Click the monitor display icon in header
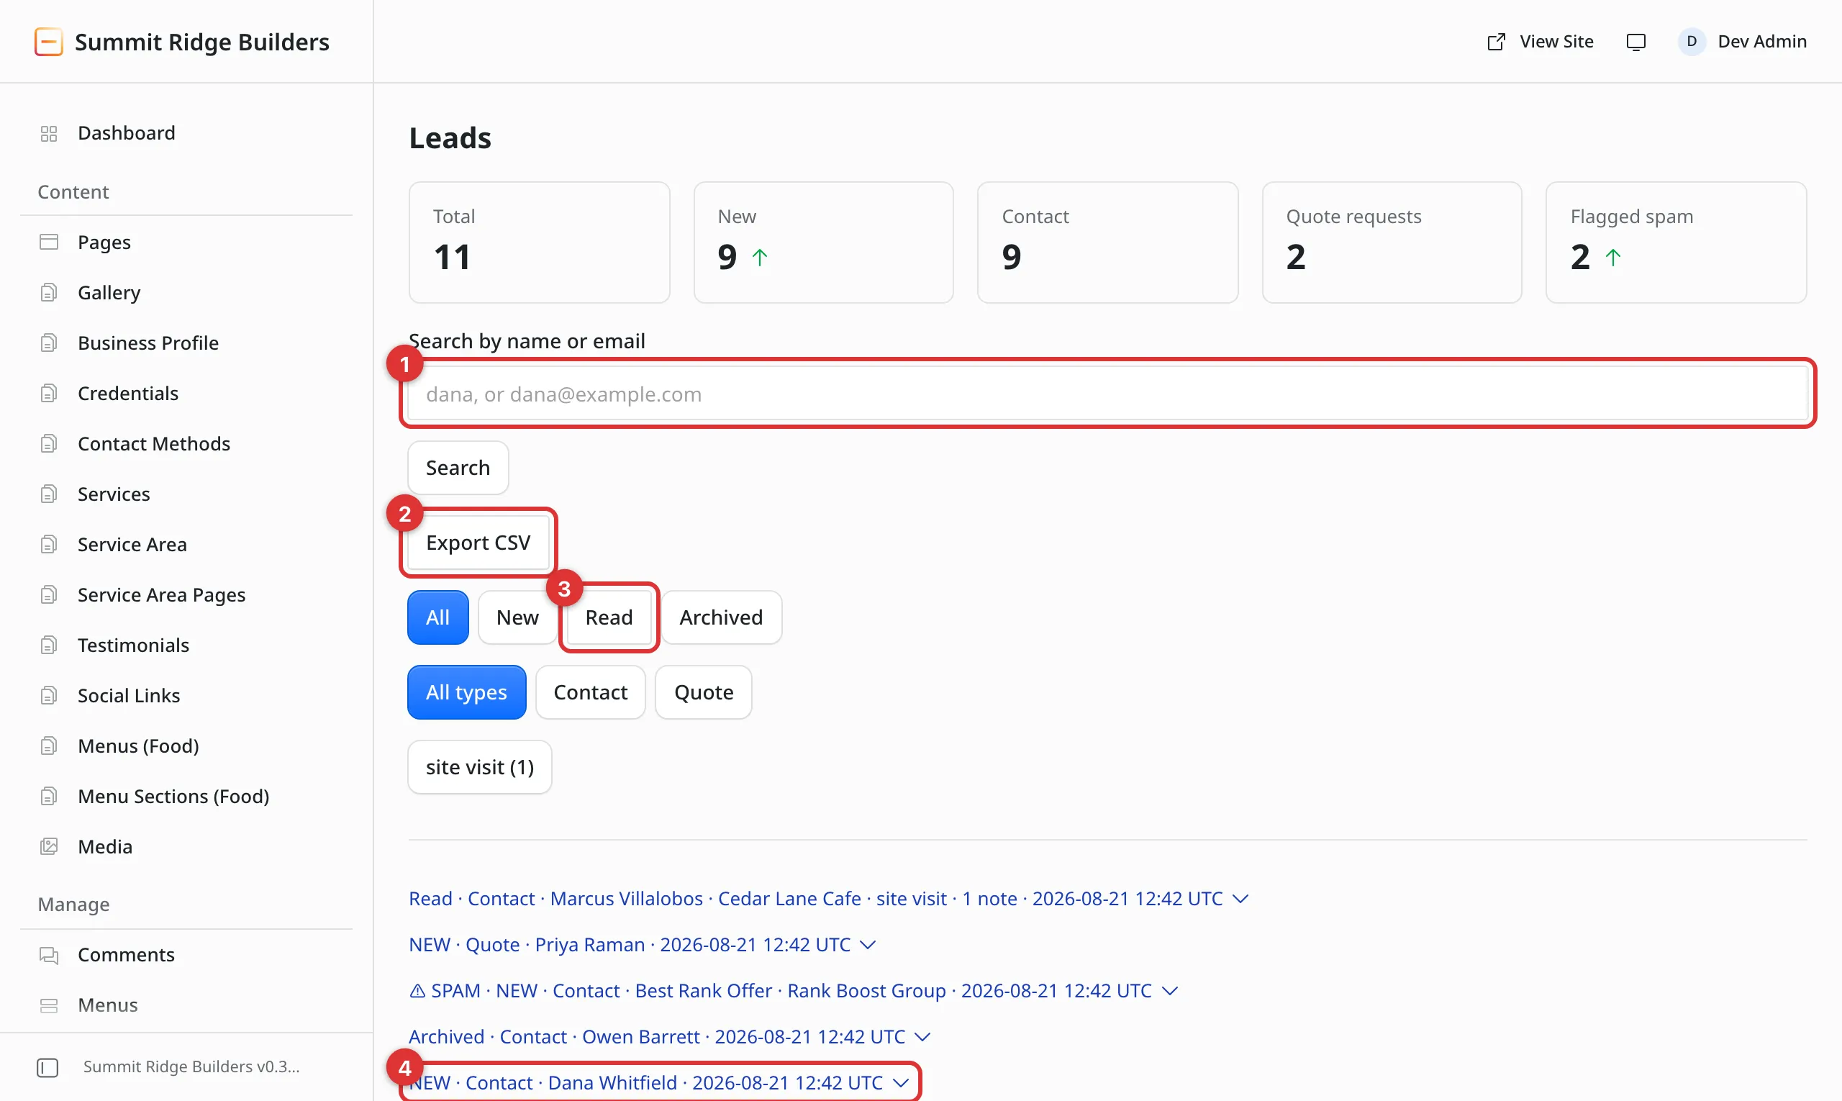Image resolution: width=1842 pixels, height=1101 pixels. point(1635,42)
